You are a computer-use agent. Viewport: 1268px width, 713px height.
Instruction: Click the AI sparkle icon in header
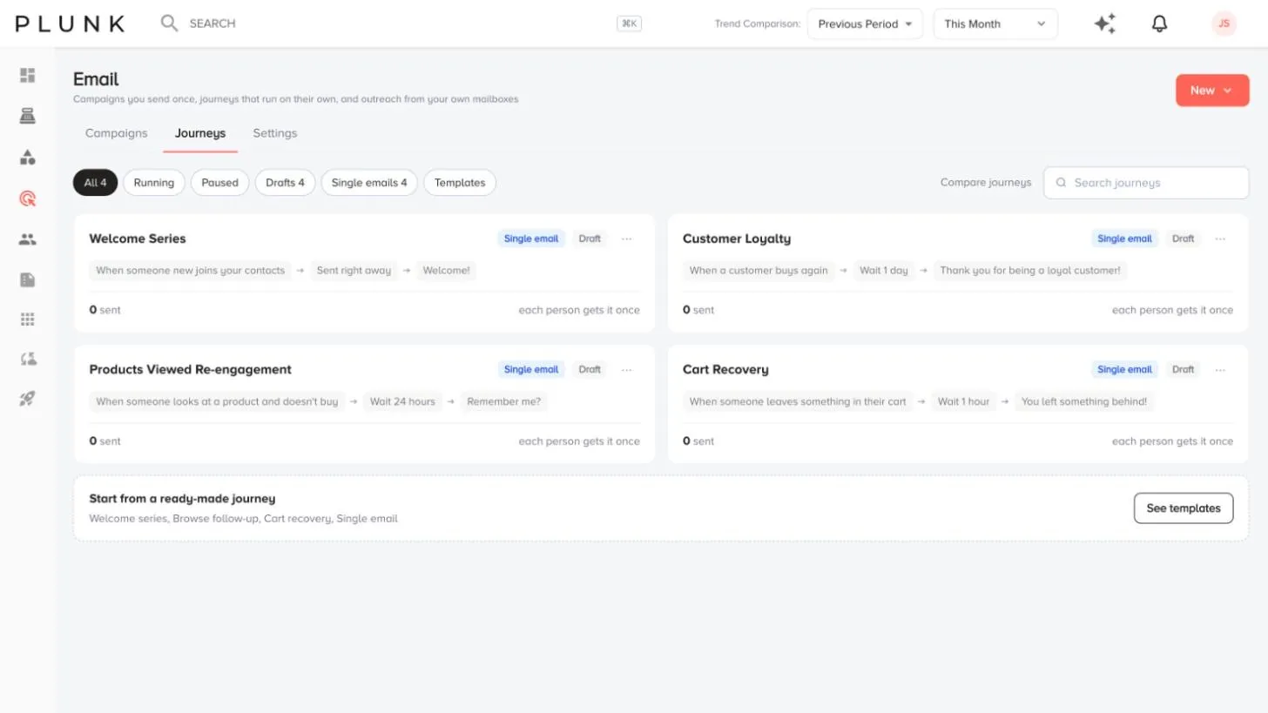coord(1105,24)
